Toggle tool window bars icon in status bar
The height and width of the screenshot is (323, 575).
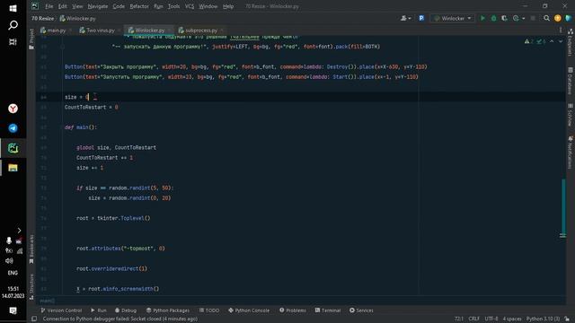coord(34,319)
